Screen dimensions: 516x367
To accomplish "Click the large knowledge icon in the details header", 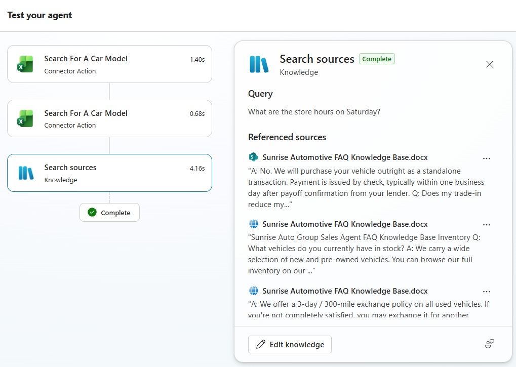I will (x=259, y=64).
